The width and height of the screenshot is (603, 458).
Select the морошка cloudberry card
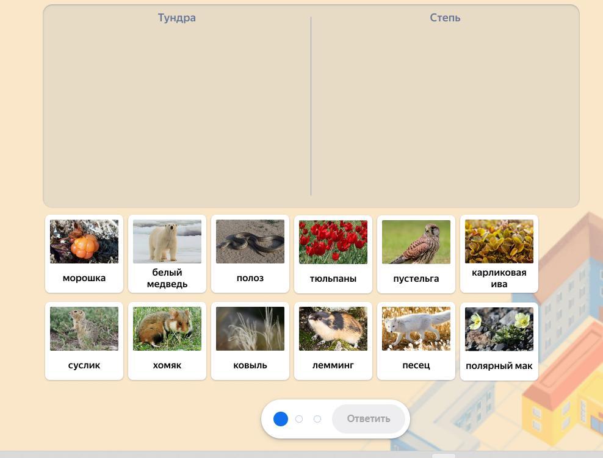(84, 254)
